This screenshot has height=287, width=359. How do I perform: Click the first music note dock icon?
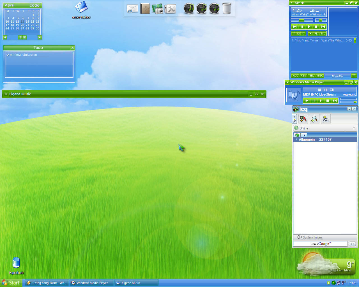[x=189, y=8]
